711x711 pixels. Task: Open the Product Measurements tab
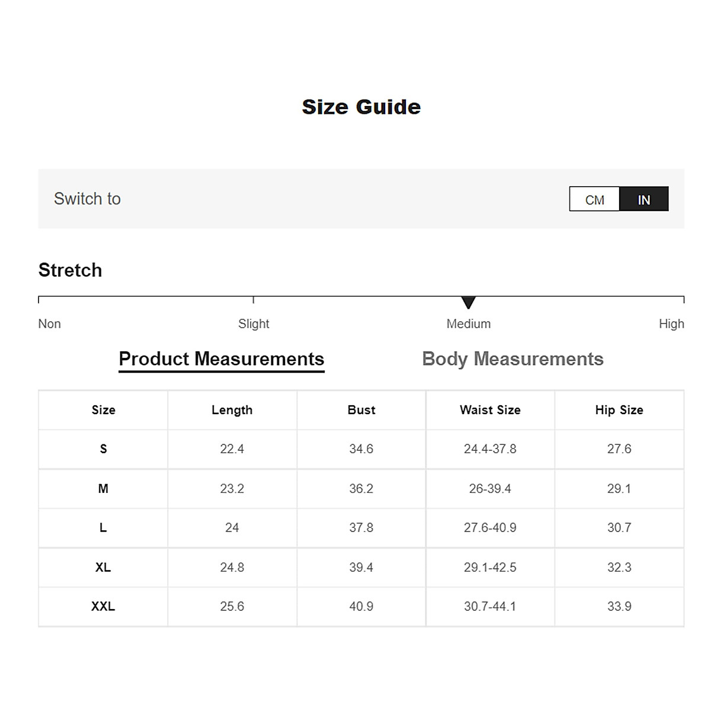pyautogui.click(x=222, y=359)
